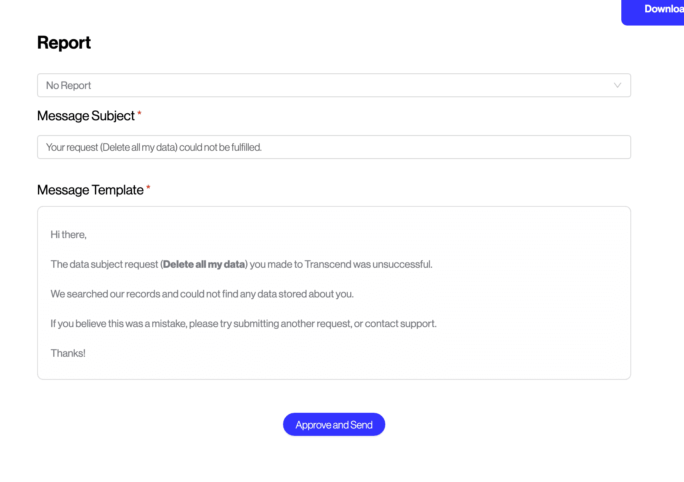The image size is (684, 482).
Task: Click the Message Subject label
Action: (86, 116)
